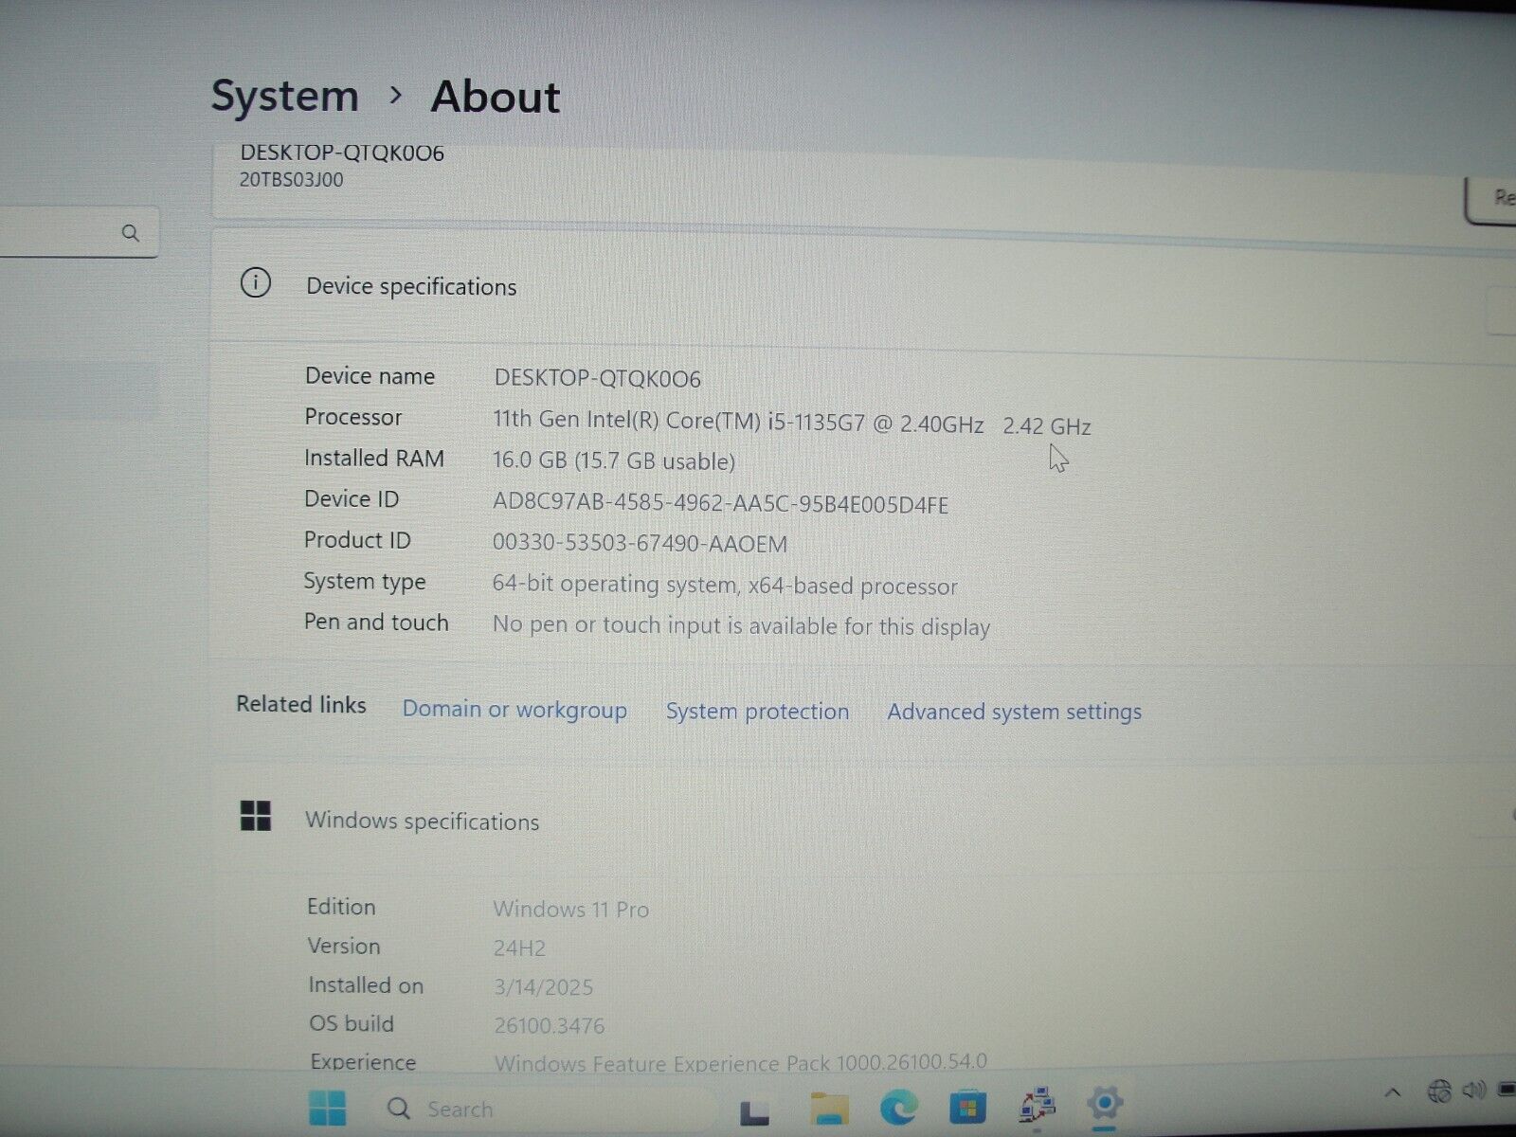Click the network globe tray icon

pyautogui.click(x=1439, y=1092)
